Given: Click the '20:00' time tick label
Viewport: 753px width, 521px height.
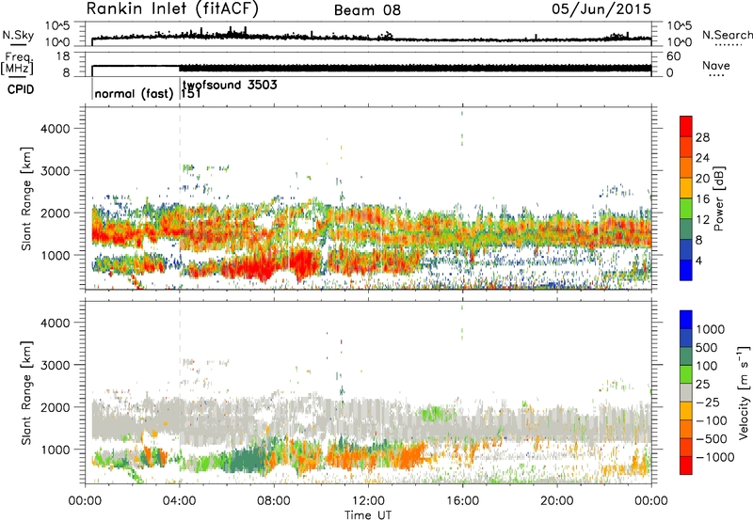Looking at the screenshot, I should click(556, 501).
